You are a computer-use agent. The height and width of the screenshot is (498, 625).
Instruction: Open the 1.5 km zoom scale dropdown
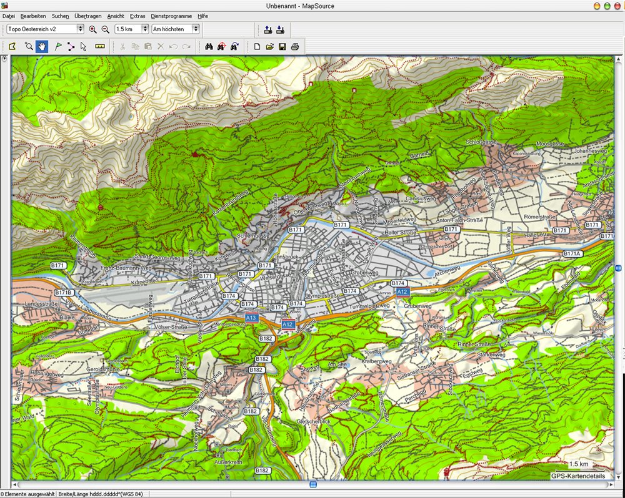[131, 29]
